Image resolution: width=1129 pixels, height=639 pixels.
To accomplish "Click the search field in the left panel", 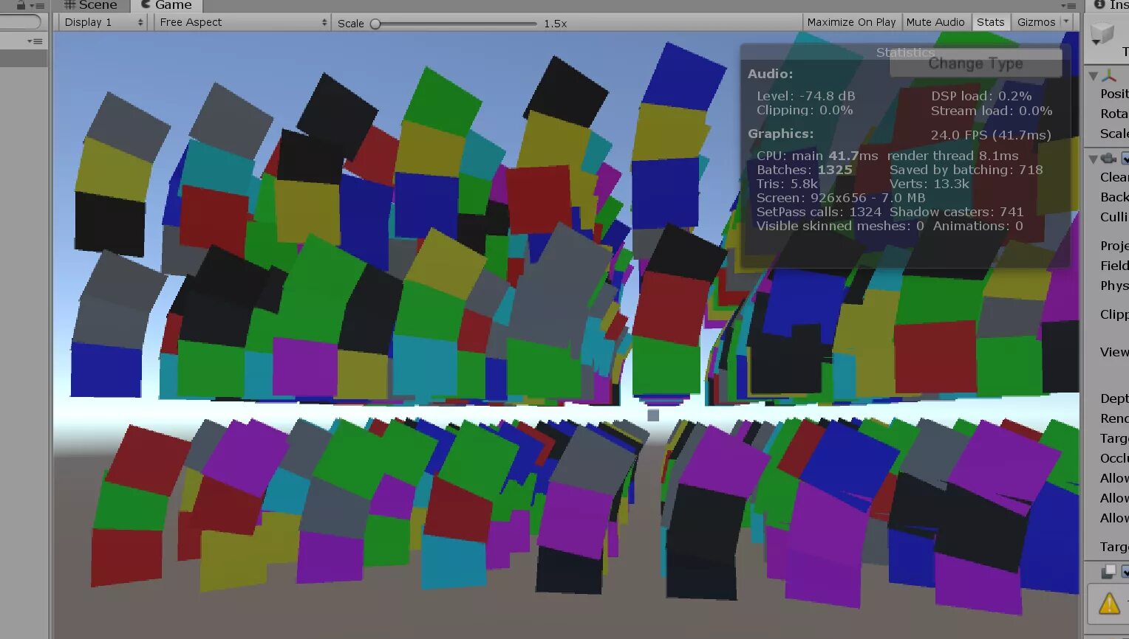I will click(20, 22).
